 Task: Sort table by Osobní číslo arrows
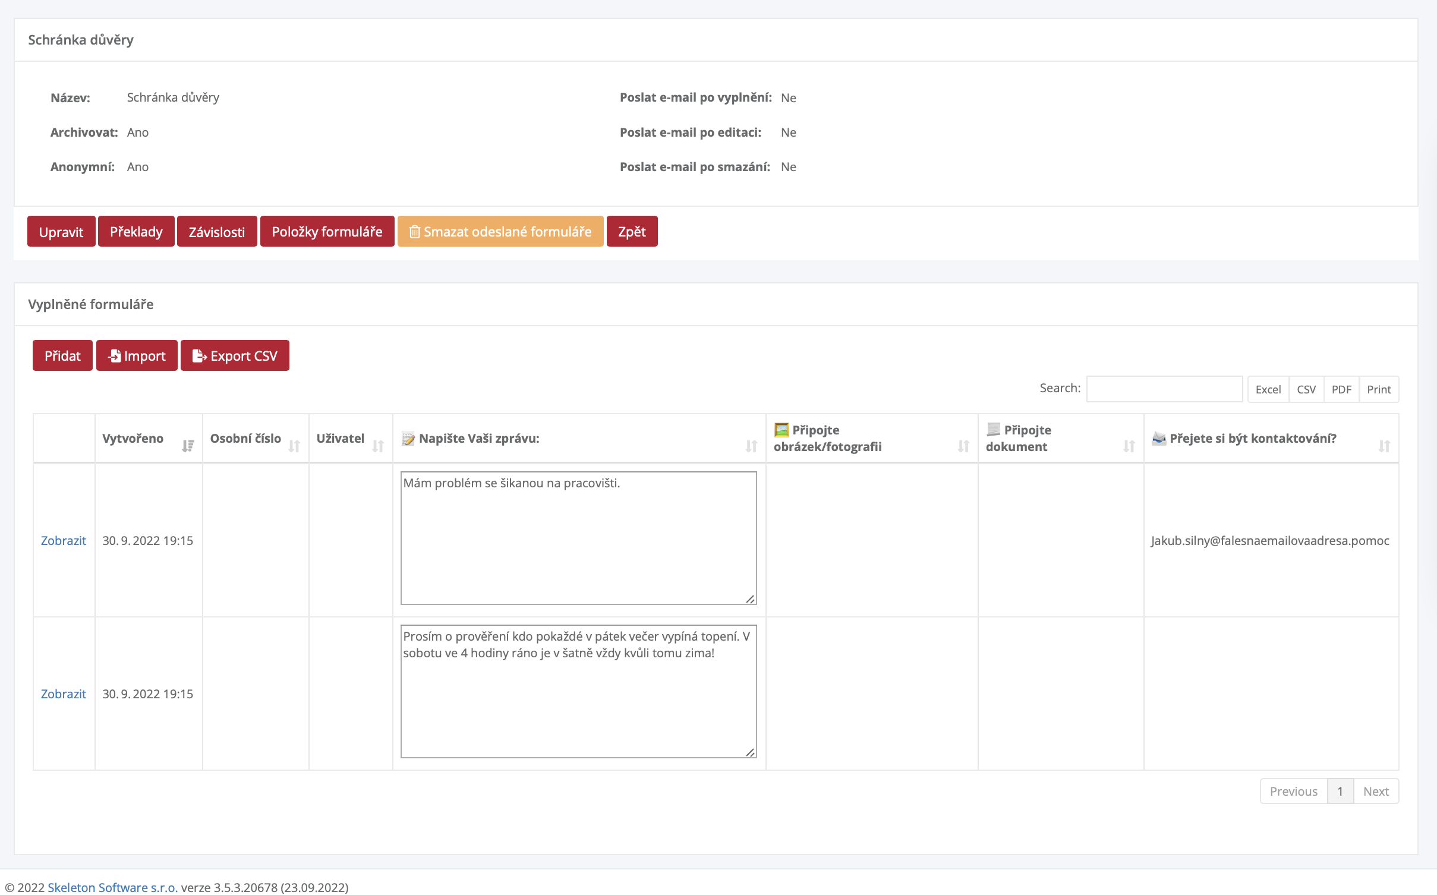click(x=294, y=446)
